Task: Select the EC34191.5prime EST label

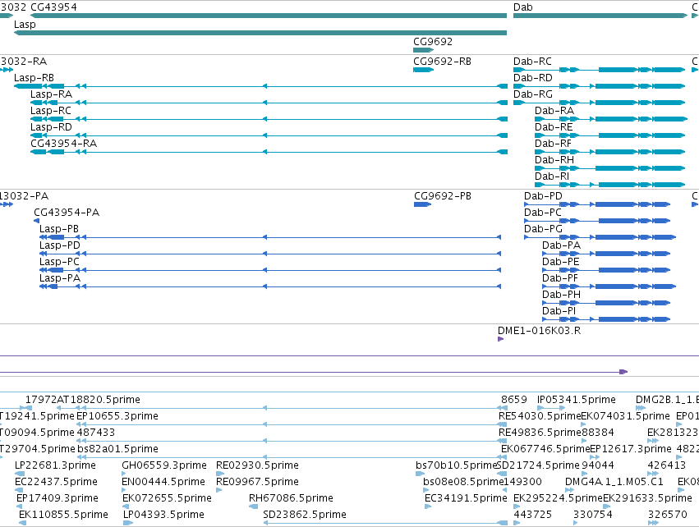Action: pos(466,498)
